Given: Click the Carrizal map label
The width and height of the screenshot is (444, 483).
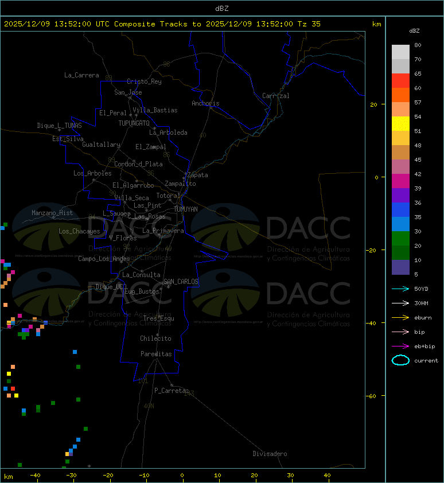Looking at the screenshot, I should tap(276, 96).
